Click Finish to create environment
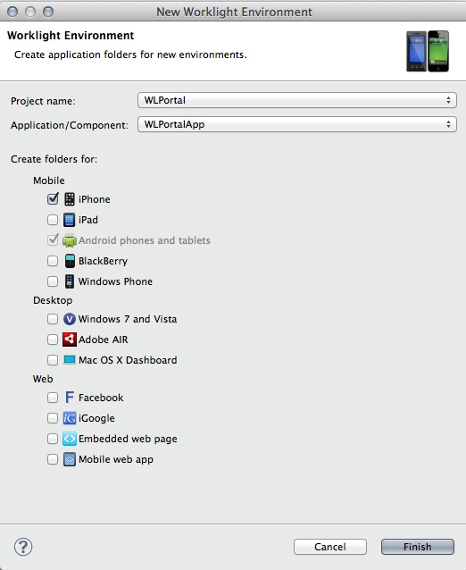Screen dimensions: 466x570 [417, 547]
